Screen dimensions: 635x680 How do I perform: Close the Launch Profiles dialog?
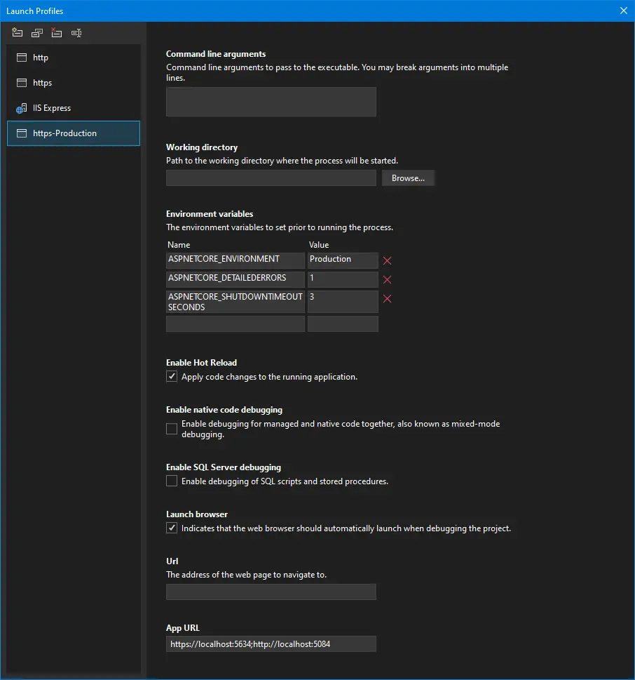pyautogui.click(x=624, y=11)
